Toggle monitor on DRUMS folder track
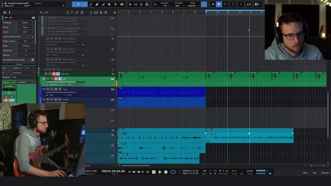The image size is (331, 186). click(58, 74)
